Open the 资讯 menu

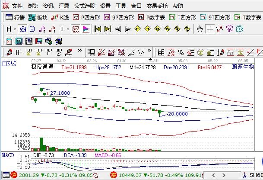(x=48, y=6)
